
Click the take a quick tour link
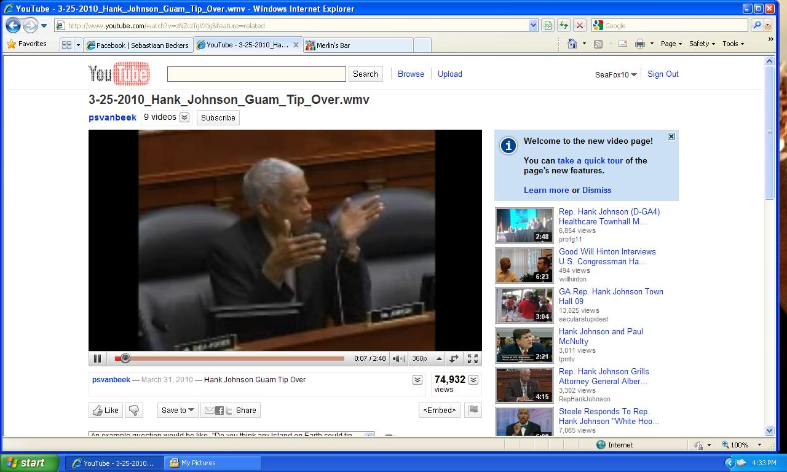coord(590,160)
